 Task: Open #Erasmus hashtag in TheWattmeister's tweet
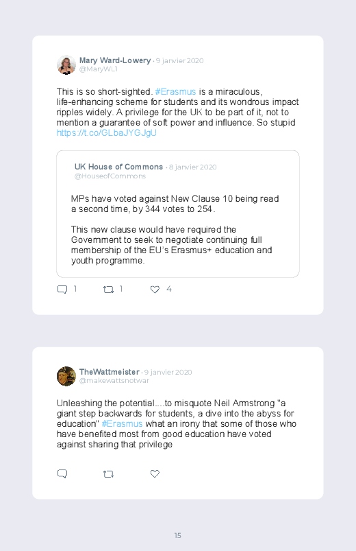122,424
